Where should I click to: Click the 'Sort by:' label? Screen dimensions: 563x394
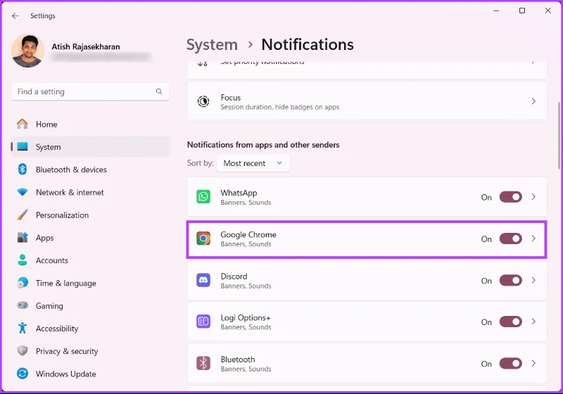[x=201, y=163]
